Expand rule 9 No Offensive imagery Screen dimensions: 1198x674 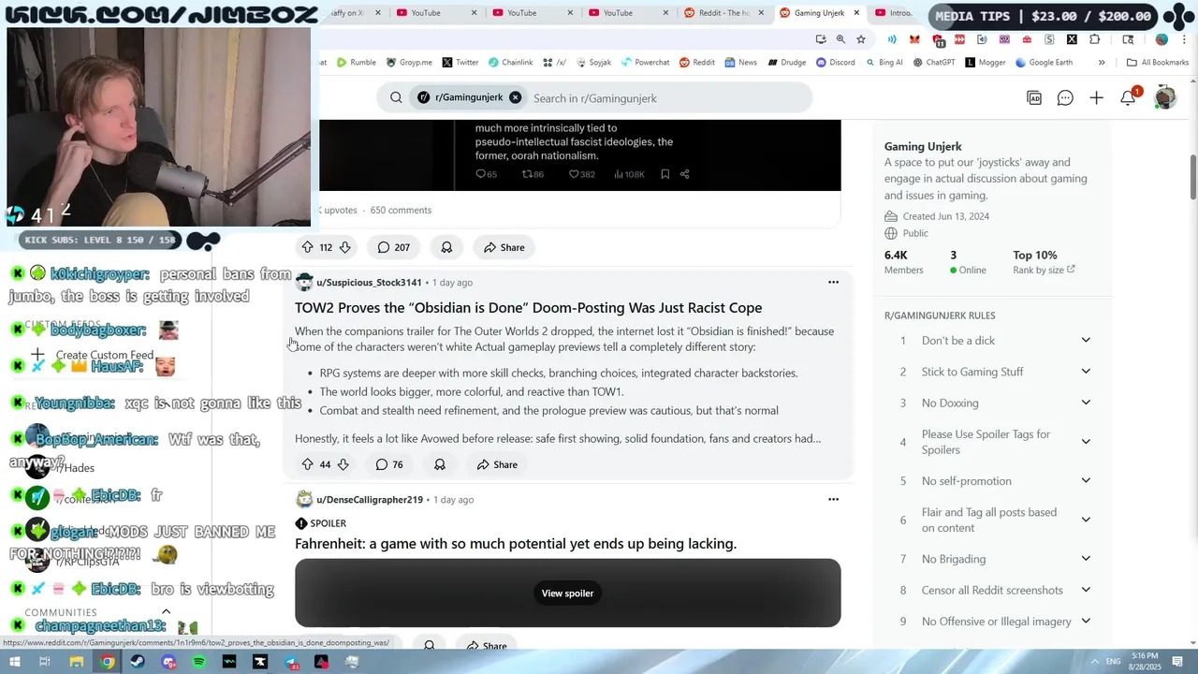(x=1086, y=621)
